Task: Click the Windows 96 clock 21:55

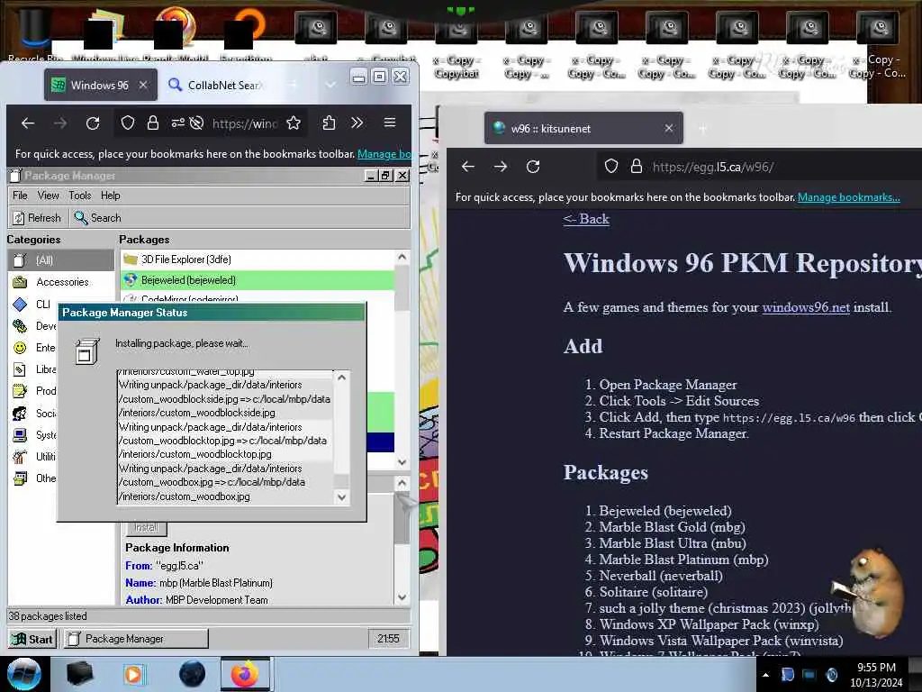Action: tap(388, 639)
